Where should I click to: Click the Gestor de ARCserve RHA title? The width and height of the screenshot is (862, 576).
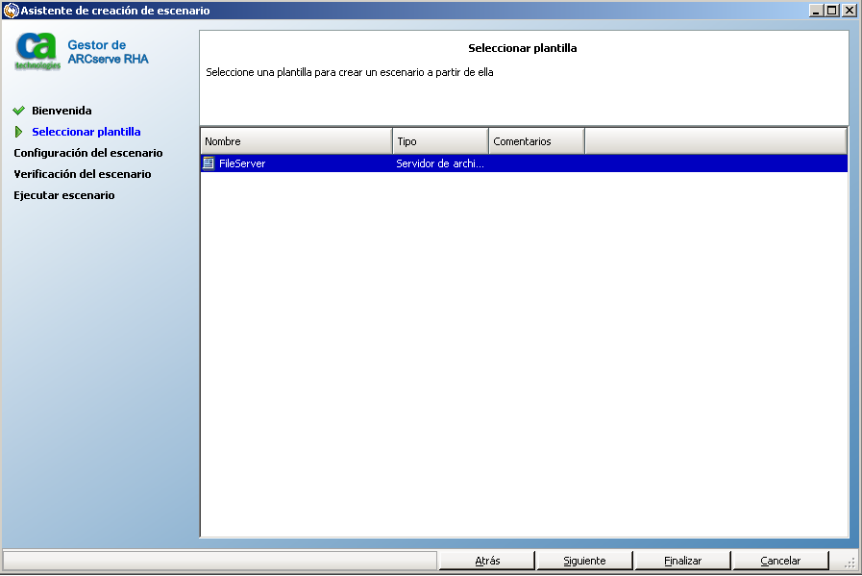click(x=108, y=52)
